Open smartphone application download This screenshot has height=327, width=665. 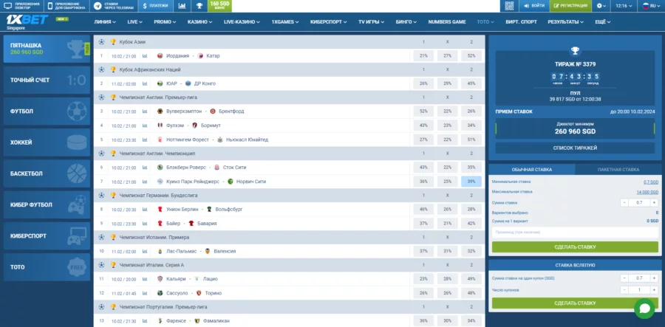(x=66, y=6)
